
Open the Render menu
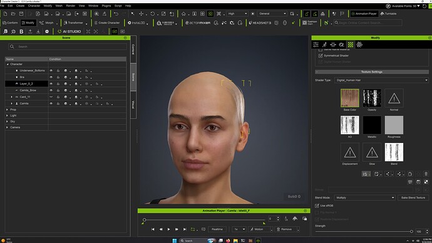(71, 6)
